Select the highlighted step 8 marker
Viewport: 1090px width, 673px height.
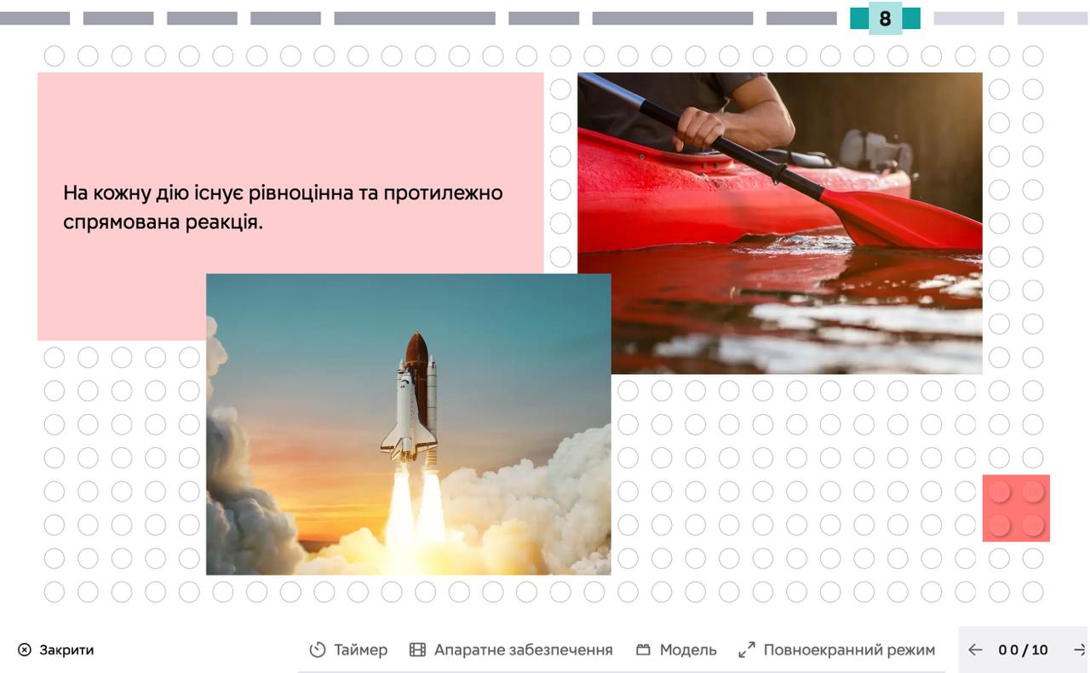885,19
